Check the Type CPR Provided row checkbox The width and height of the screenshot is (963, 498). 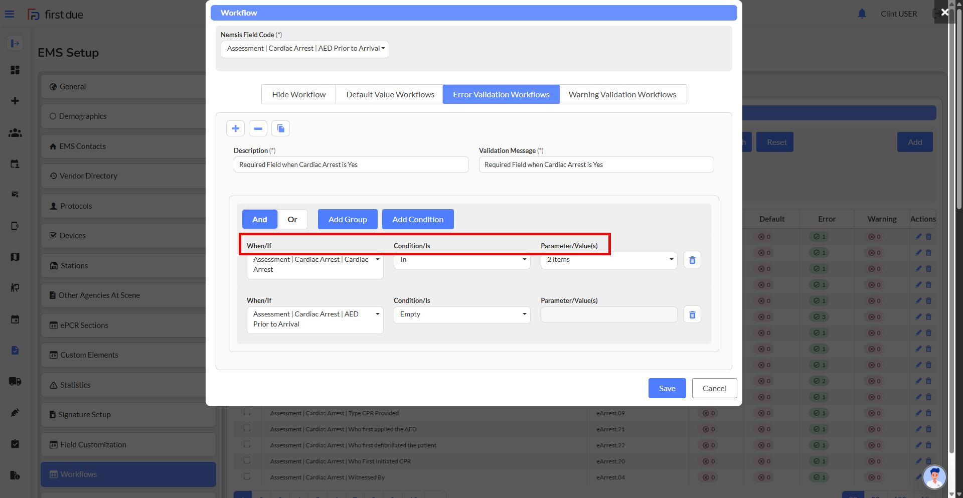[x=247, y=412]
